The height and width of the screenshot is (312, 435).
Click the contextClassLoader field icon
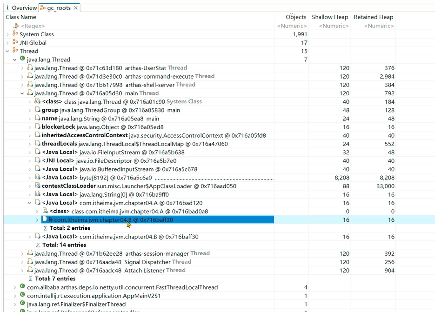point(38,186)
